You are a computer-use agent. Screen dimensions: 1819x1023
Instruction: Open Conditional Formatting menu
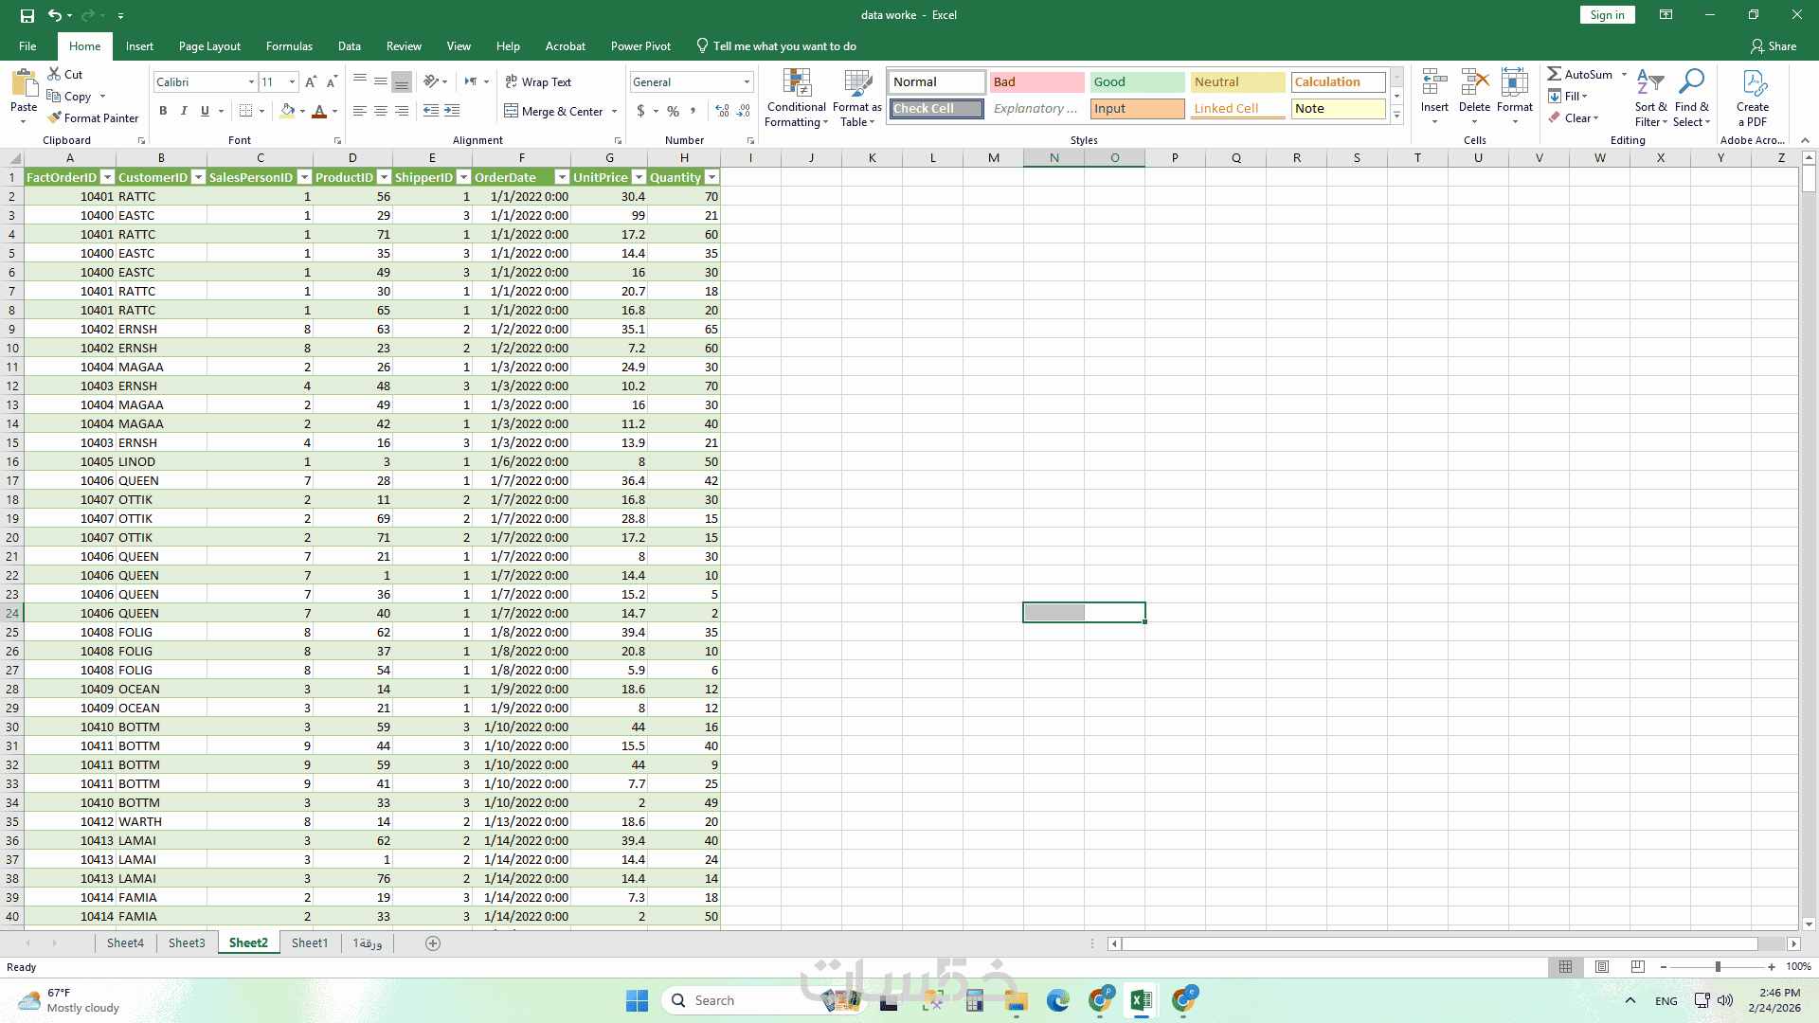(796, 98)
